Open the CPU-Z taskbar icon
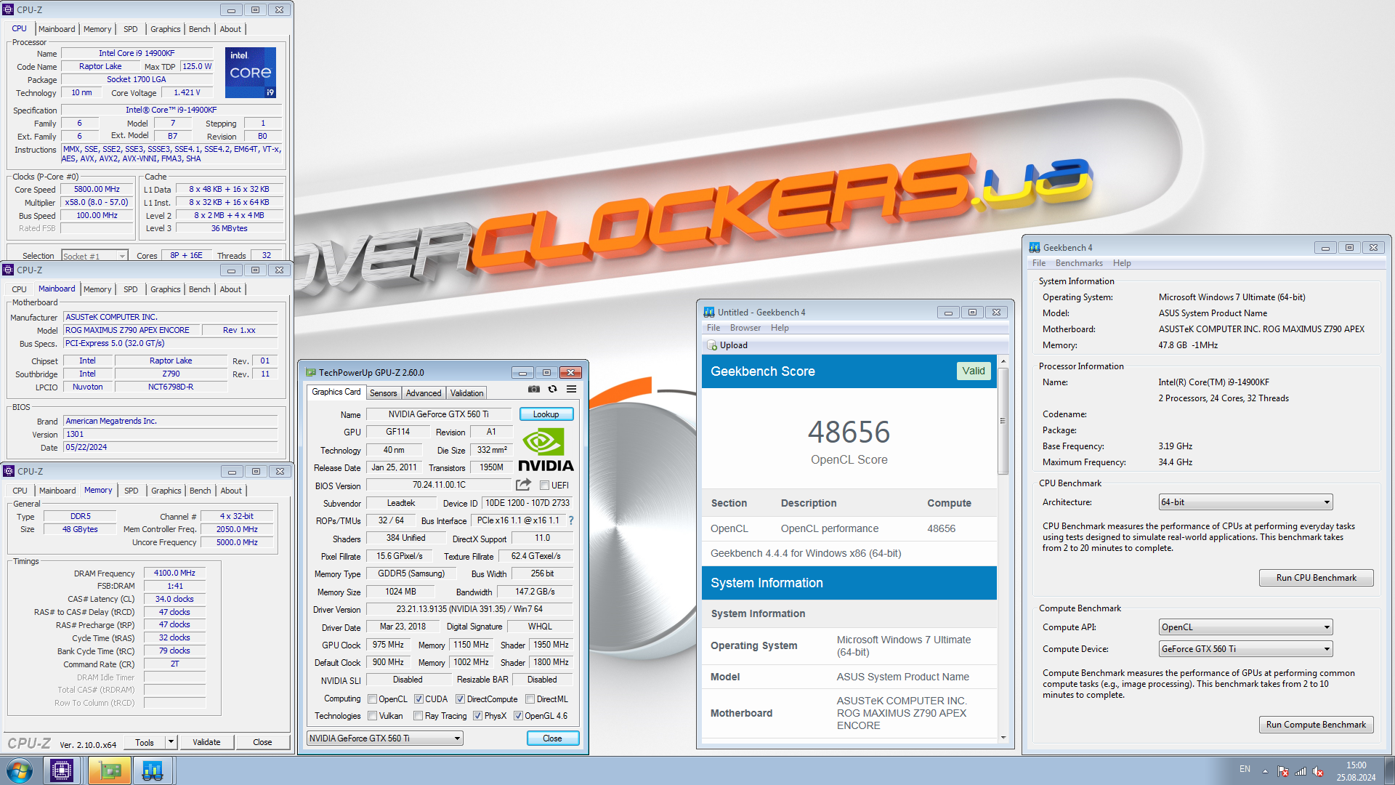Image resolution: width=1395 pixels, height=785 pixels. pos(62,770)
